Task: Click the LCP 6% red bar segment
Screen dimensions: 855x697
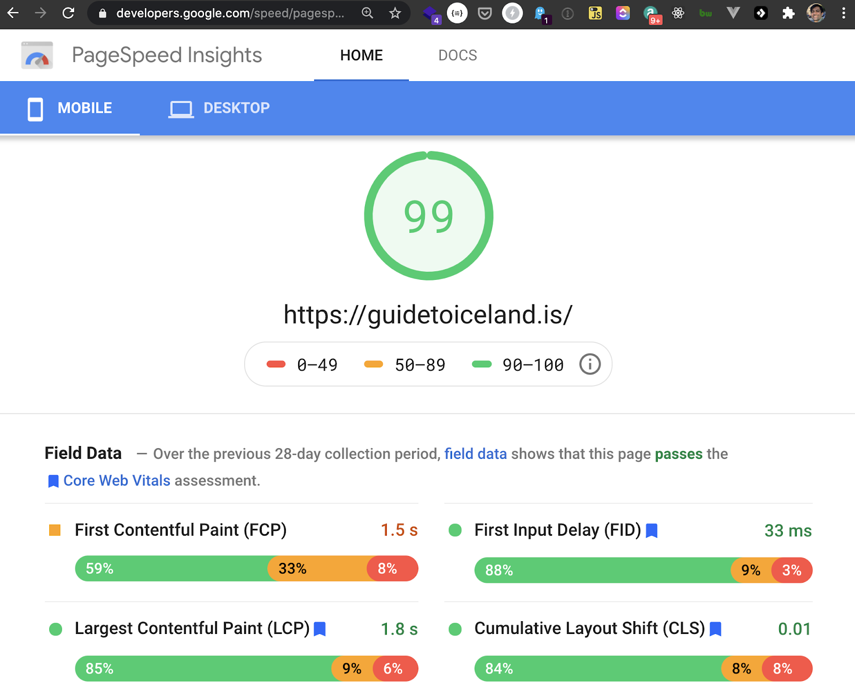Action: pyautogui.click(x=395, y=668)
